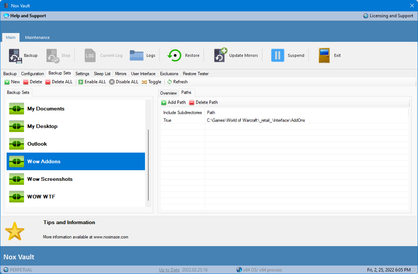
Task: Open the Exclusions tab
Action: pos(169,74)
